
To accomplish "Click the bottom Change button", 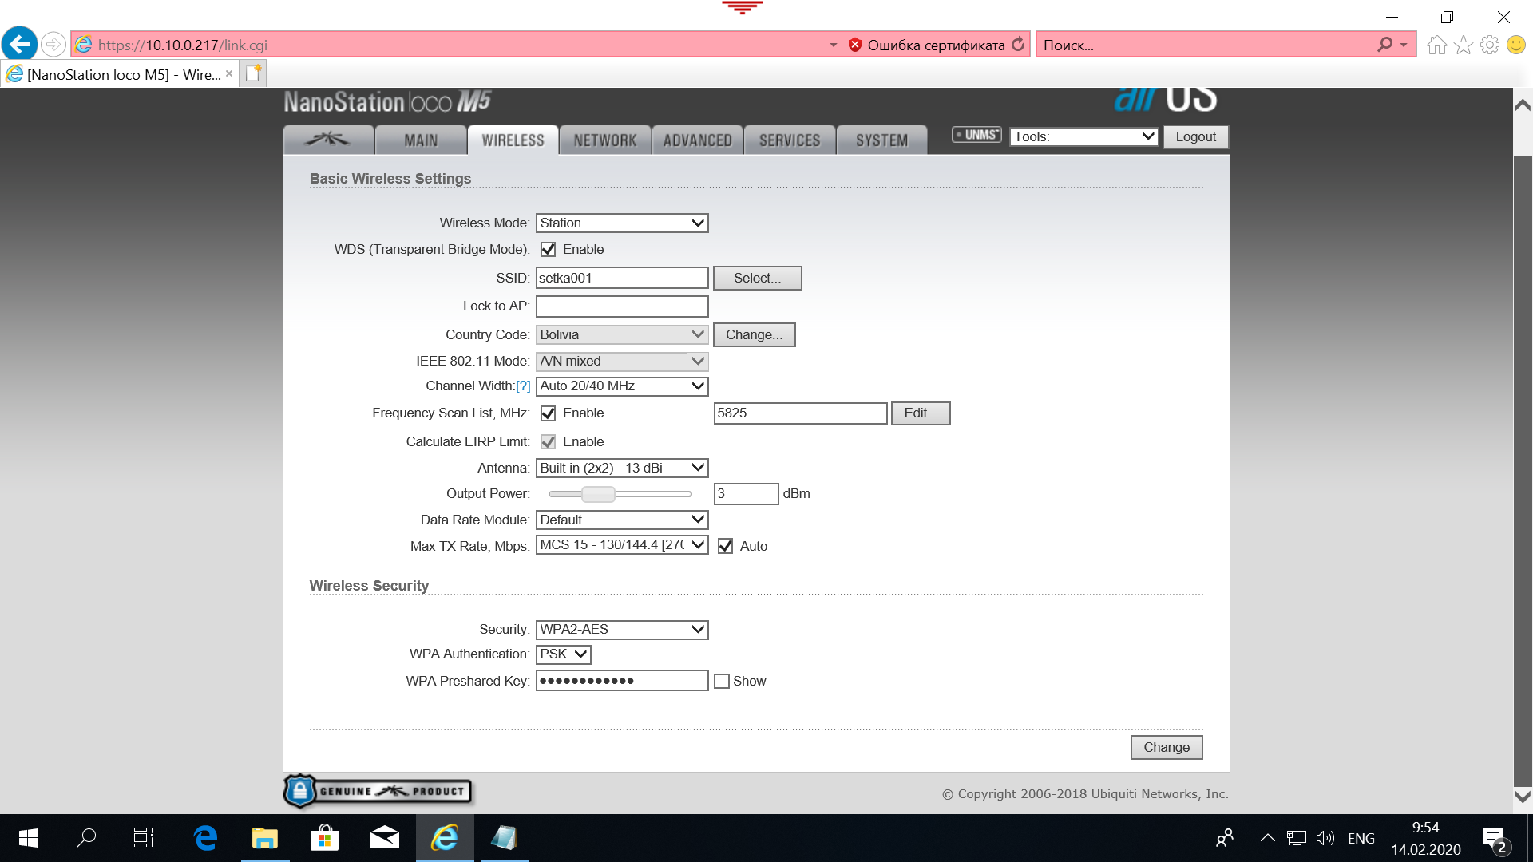I will (1167, 748).
